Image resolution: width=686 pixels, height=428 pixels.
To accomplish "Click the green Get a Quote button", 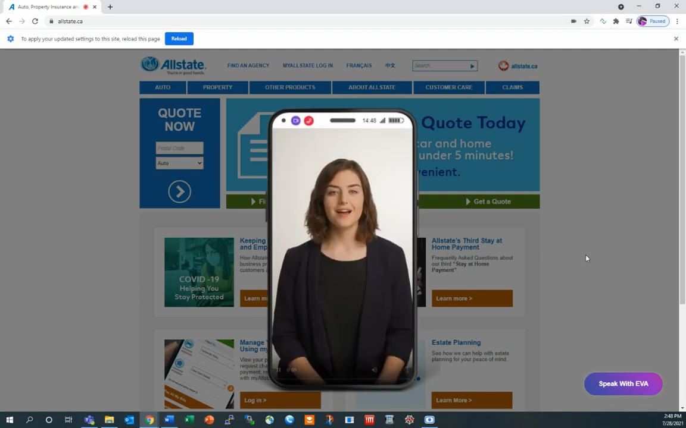I will point(488,202).
